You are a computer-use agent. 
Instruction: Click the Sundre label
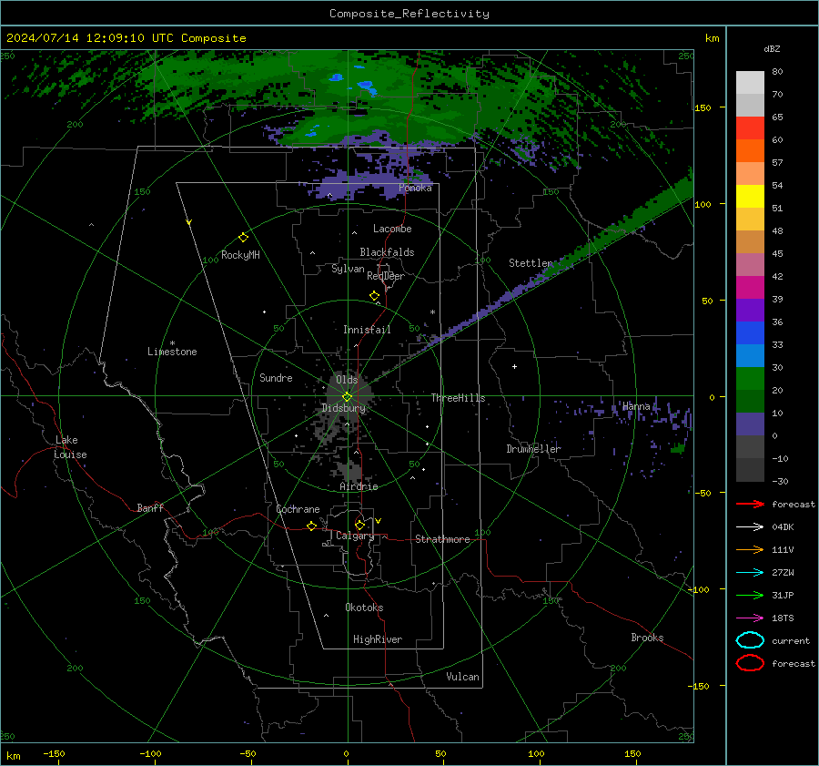[x=276, y=378]
